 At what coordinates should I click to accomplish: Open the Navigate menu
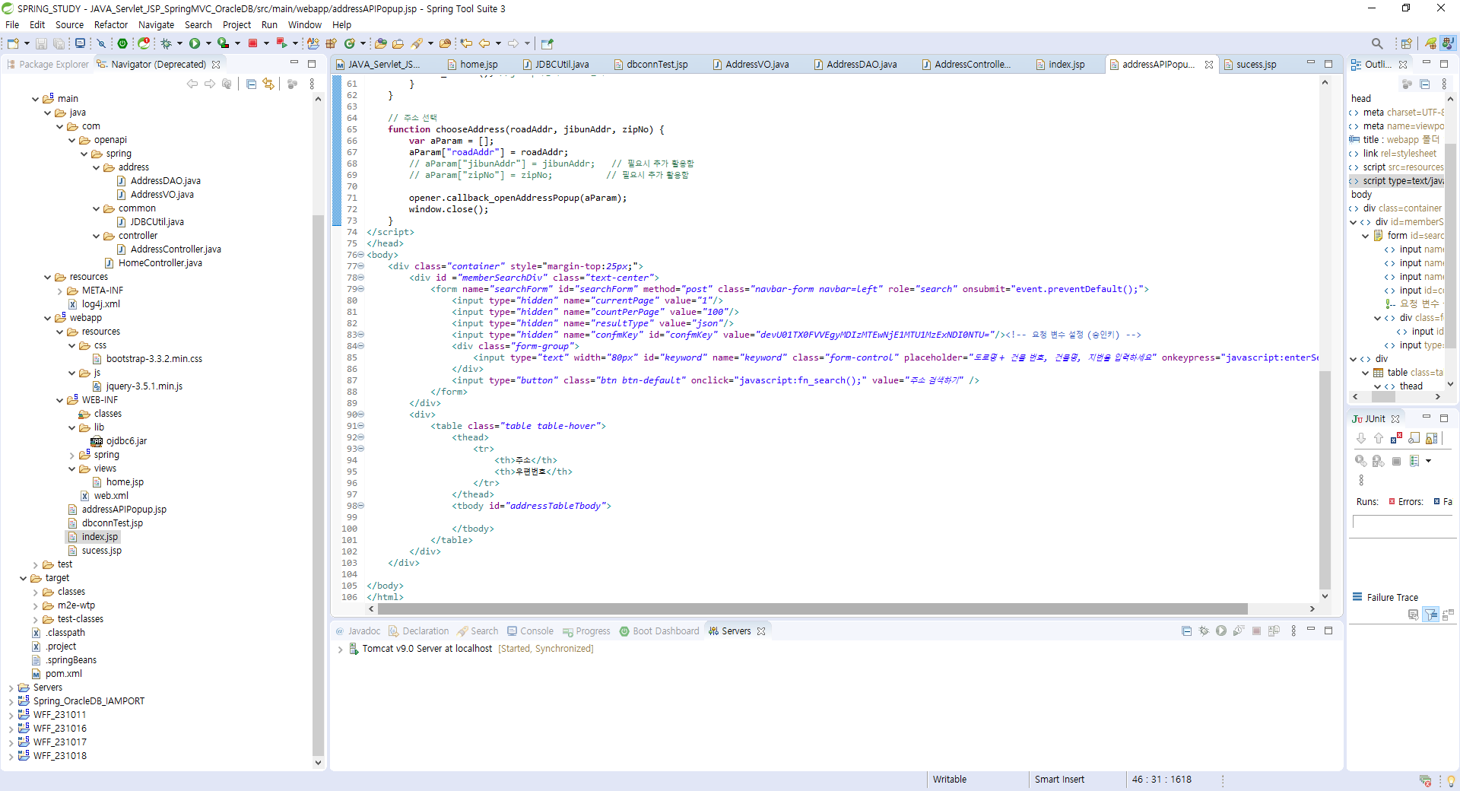point(156,24)
